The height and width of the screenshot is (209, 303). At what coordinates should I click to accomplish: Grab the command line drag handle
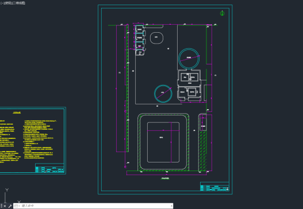(1, 206)
